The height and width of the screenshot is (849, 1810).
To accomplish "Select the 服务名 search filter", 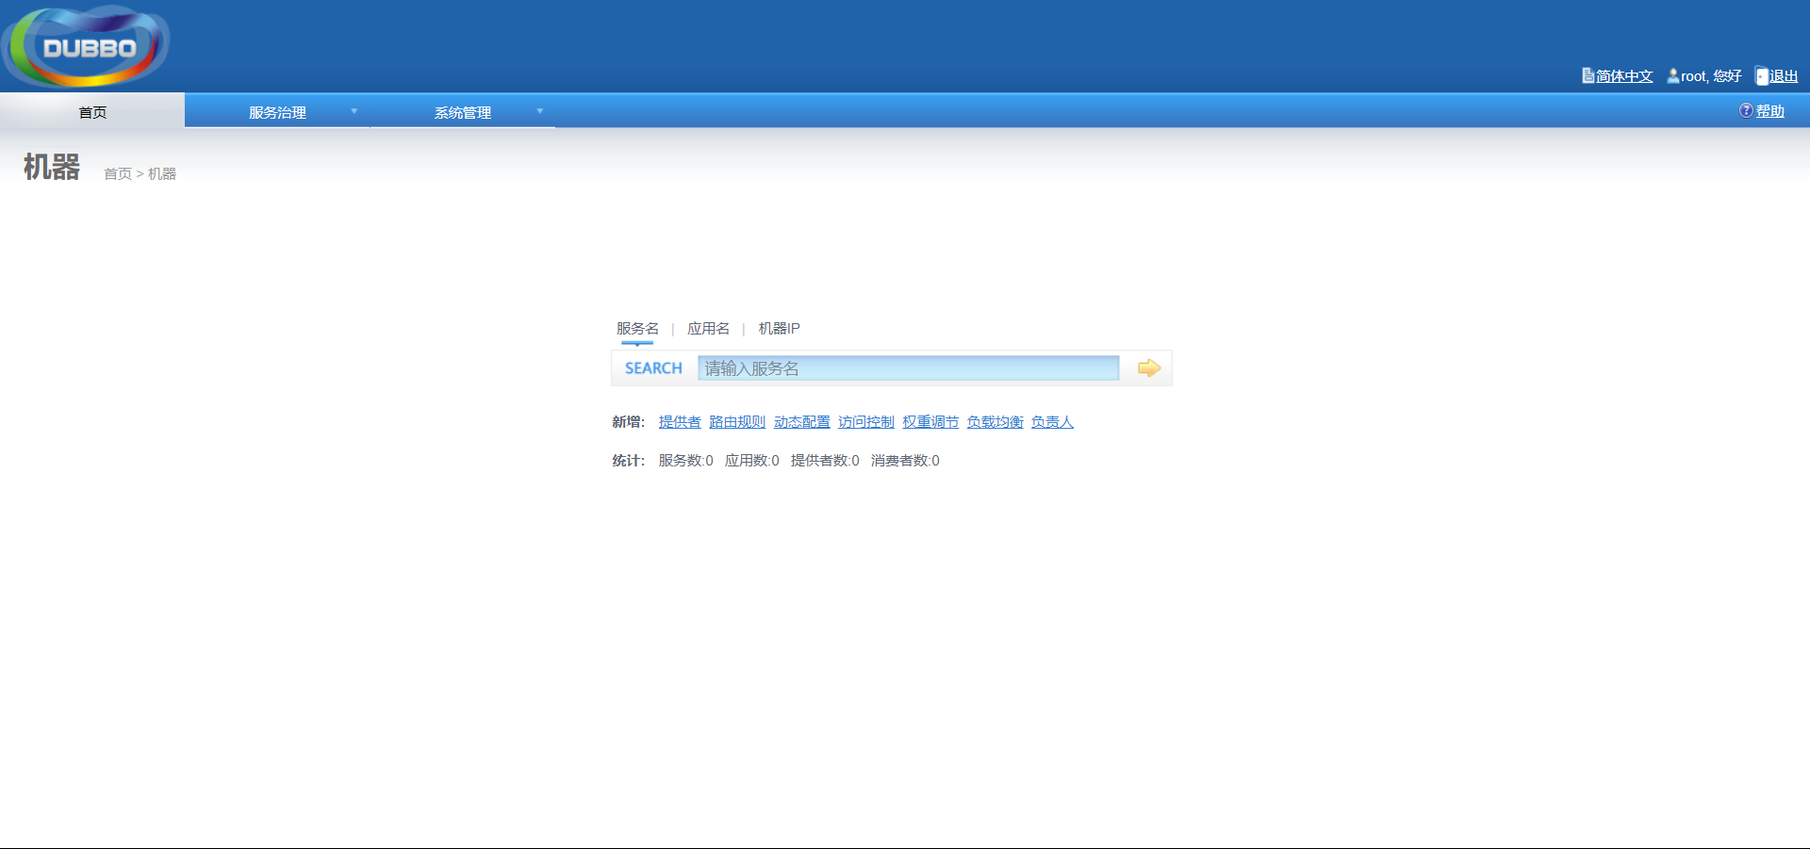I will (636, 328).
